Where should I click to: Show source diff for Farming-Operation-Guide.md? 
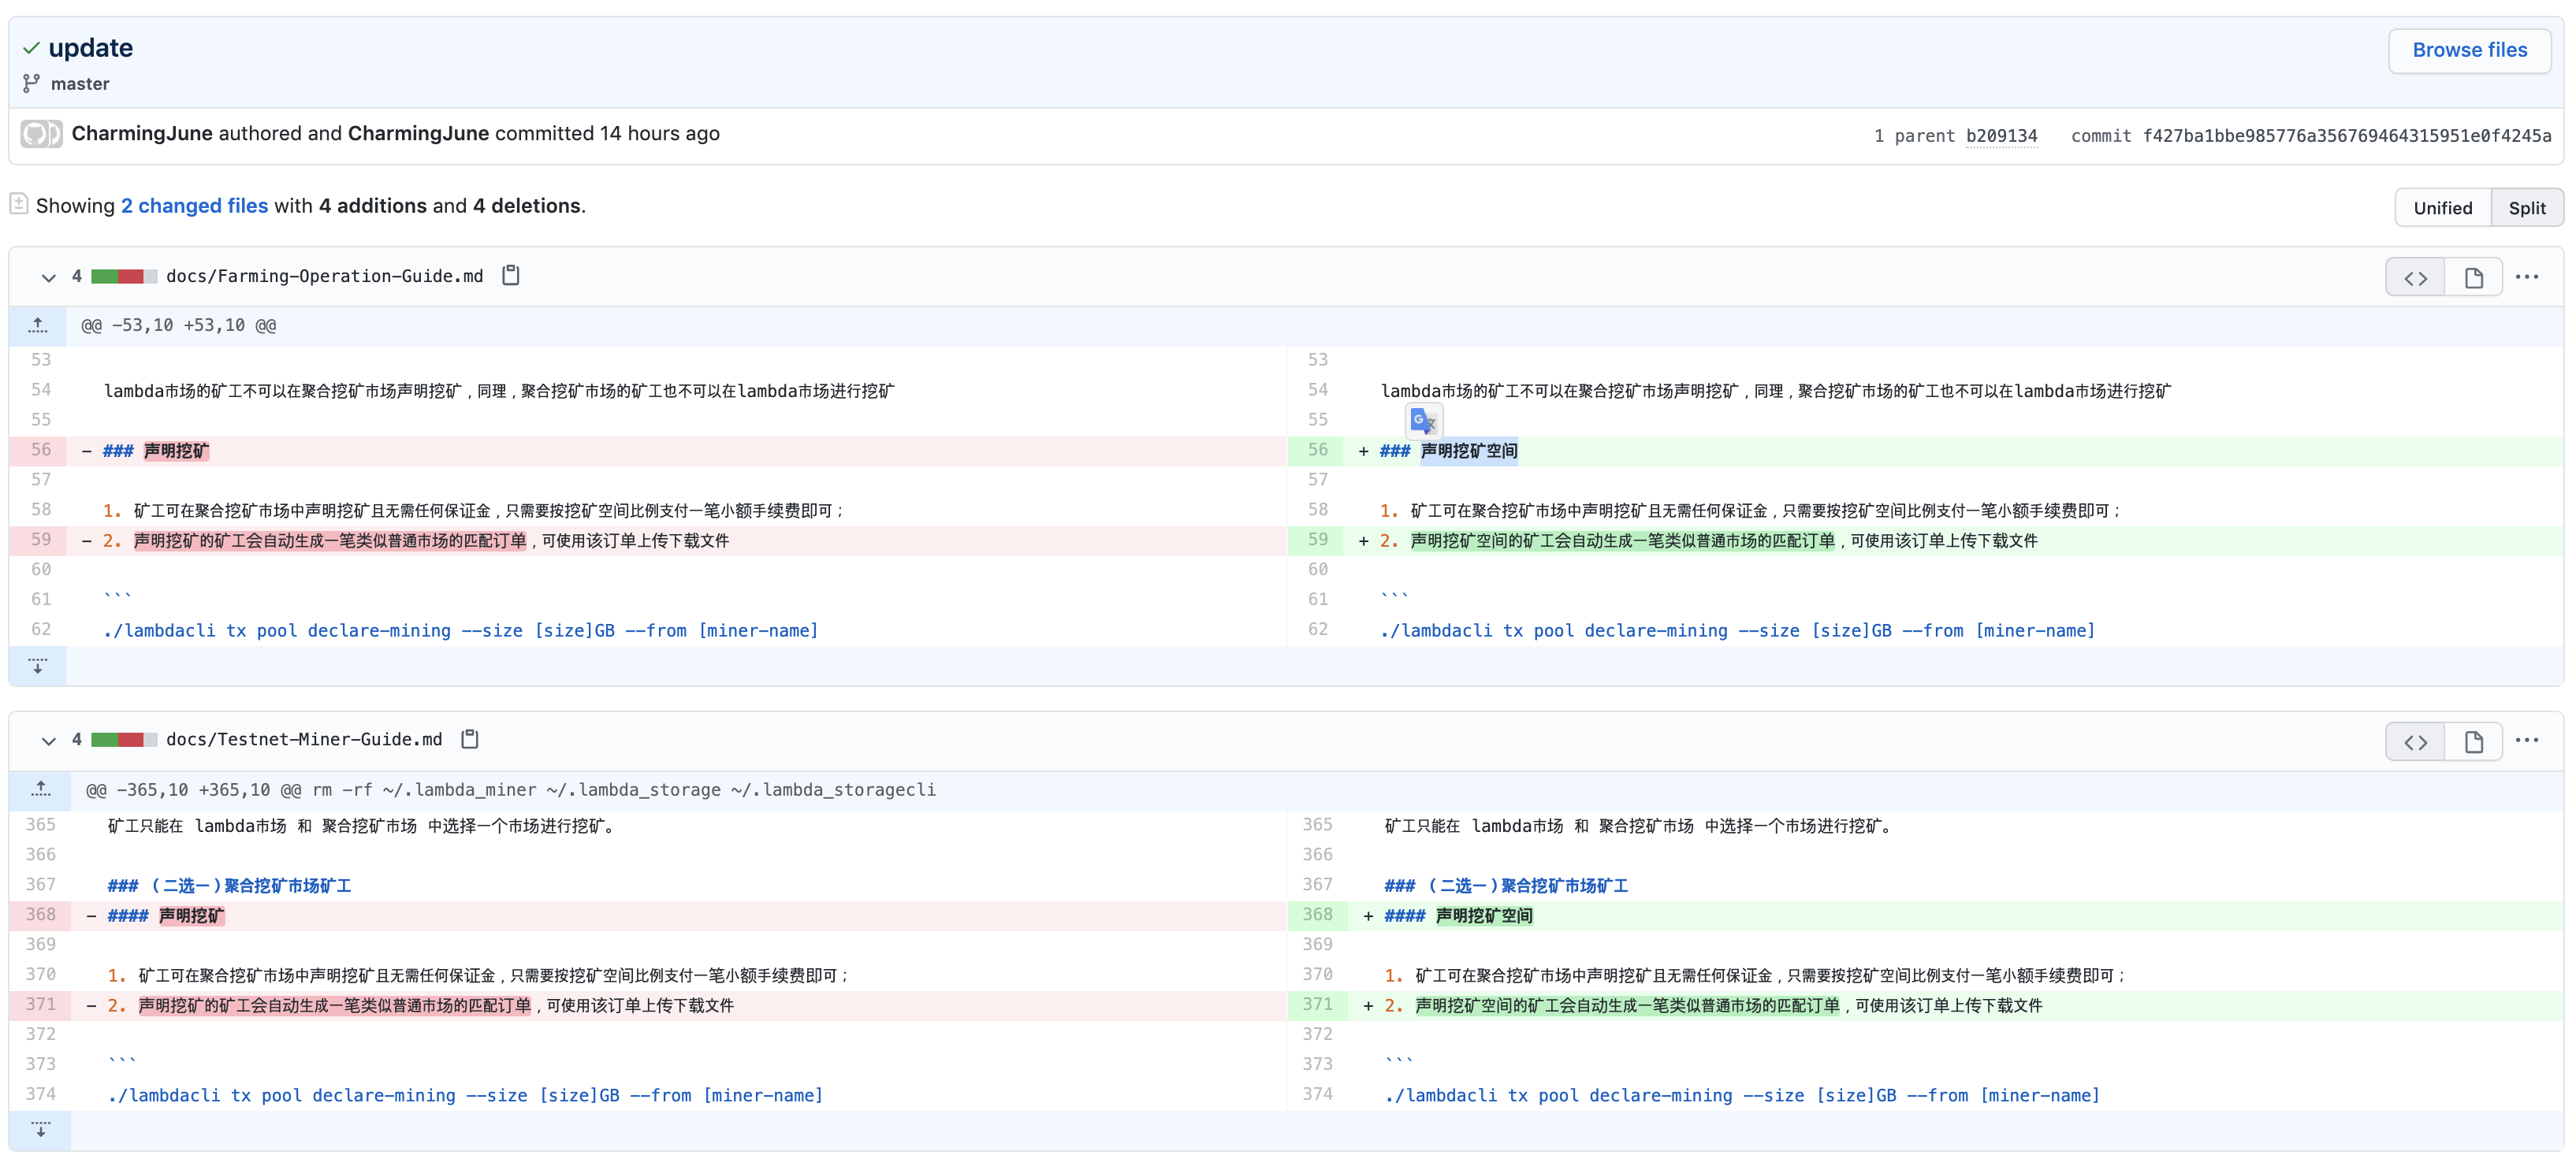[x=2415, y=278]
